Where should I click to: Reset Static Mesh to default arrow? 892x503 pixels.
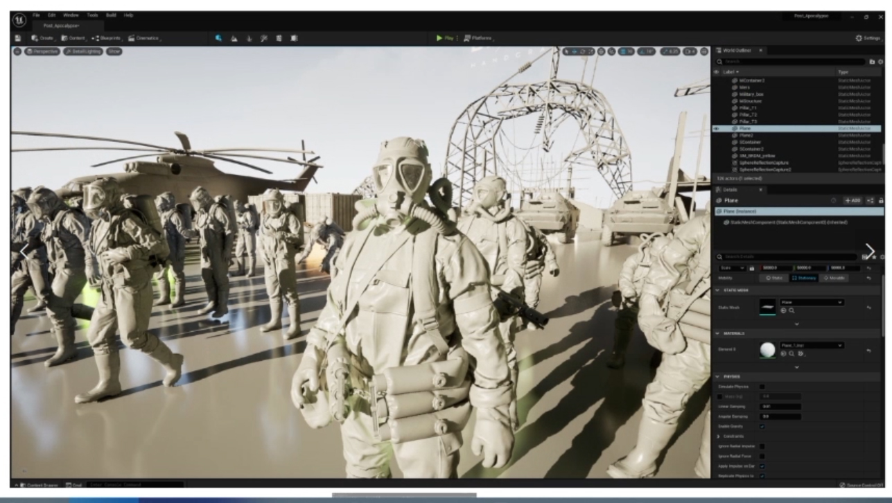point(868,306)
